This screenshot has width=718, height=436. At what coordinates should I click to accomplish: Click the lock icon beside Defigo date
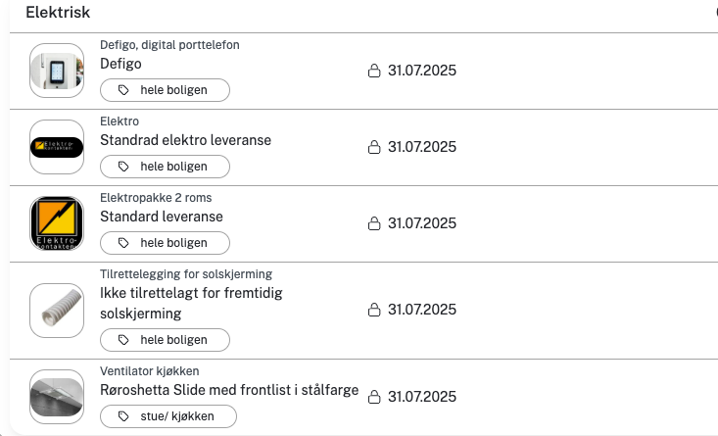coord(373,71)
